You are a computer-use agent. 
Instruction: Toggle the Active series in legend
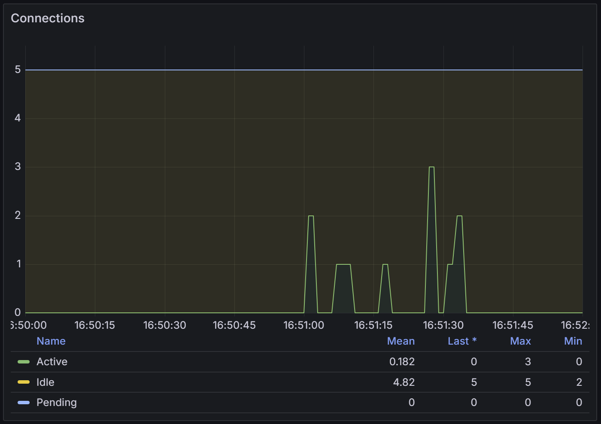tap(52, 362)
